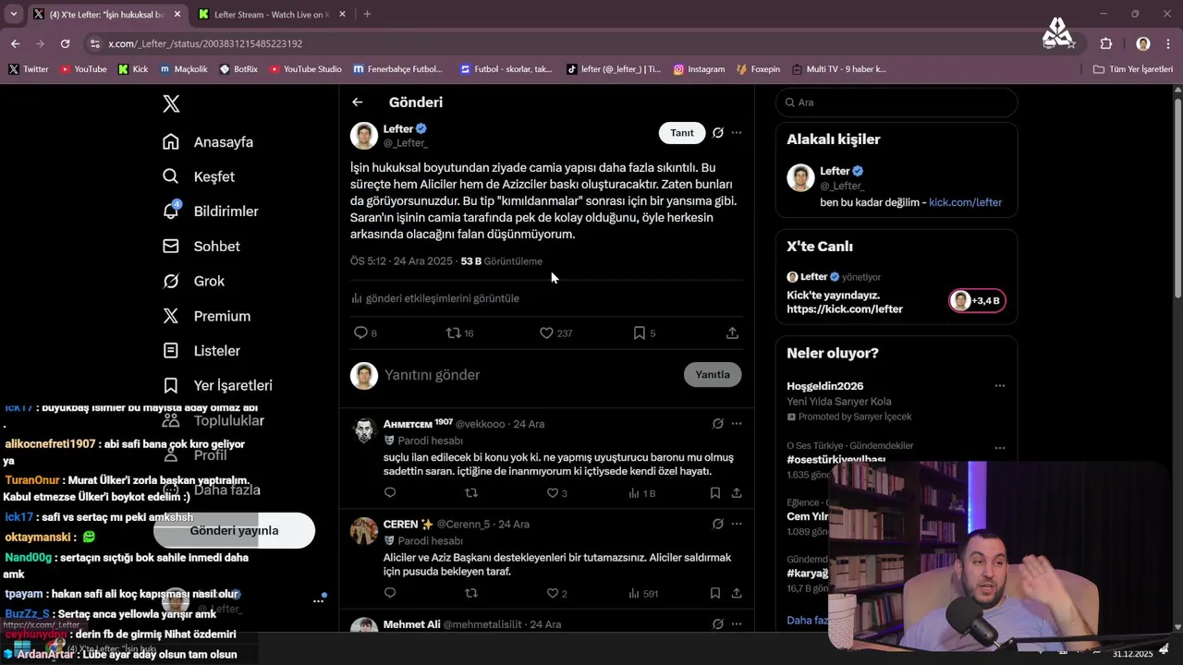Go to Anasayfa in the sidebar
1183x665 pixels.
(207, 142)
